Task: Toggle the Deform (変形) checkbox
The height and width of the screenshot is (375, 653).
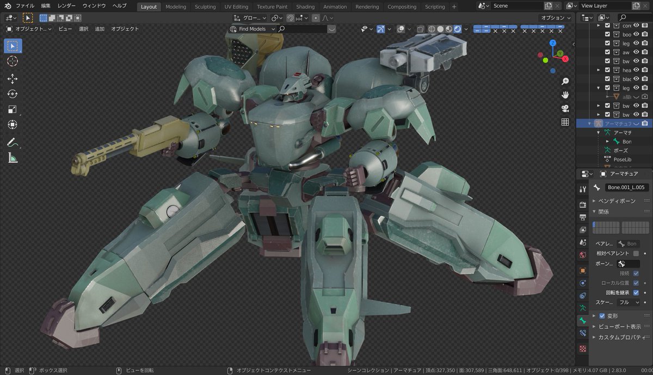Action: tap(602, 316)
